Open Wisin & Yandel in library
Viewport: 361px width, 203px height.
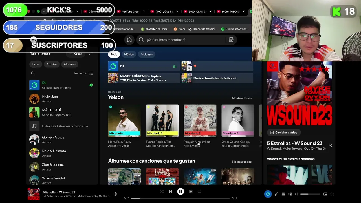(x=62, y=180)
